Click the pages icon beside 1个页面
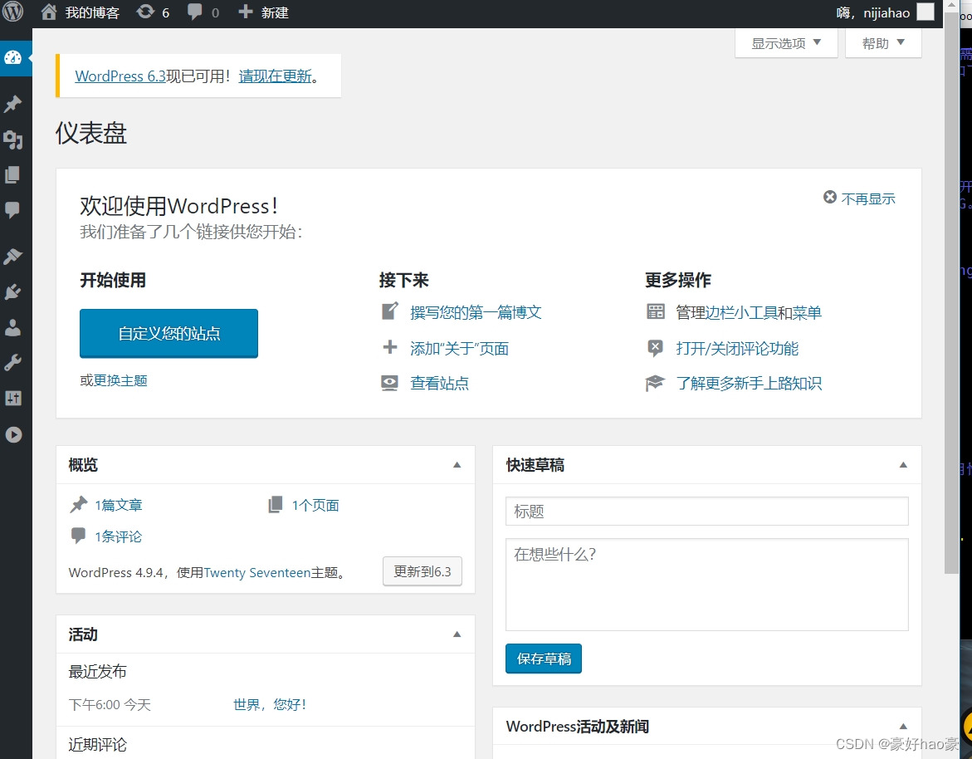This screenshot has width=972, height=759. pos(276,504)
